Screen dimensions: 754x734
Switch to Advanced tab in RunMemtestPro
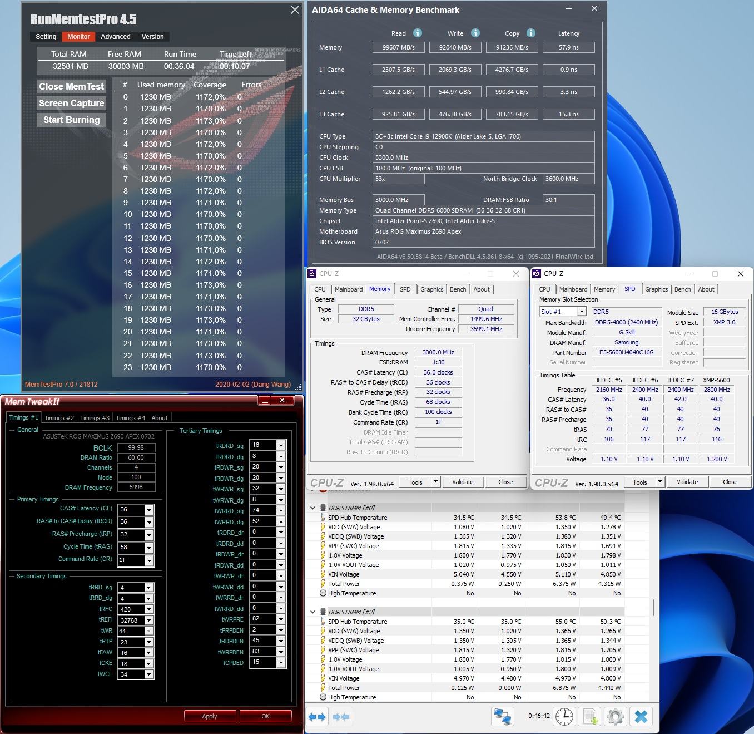[x=116, y=37]
